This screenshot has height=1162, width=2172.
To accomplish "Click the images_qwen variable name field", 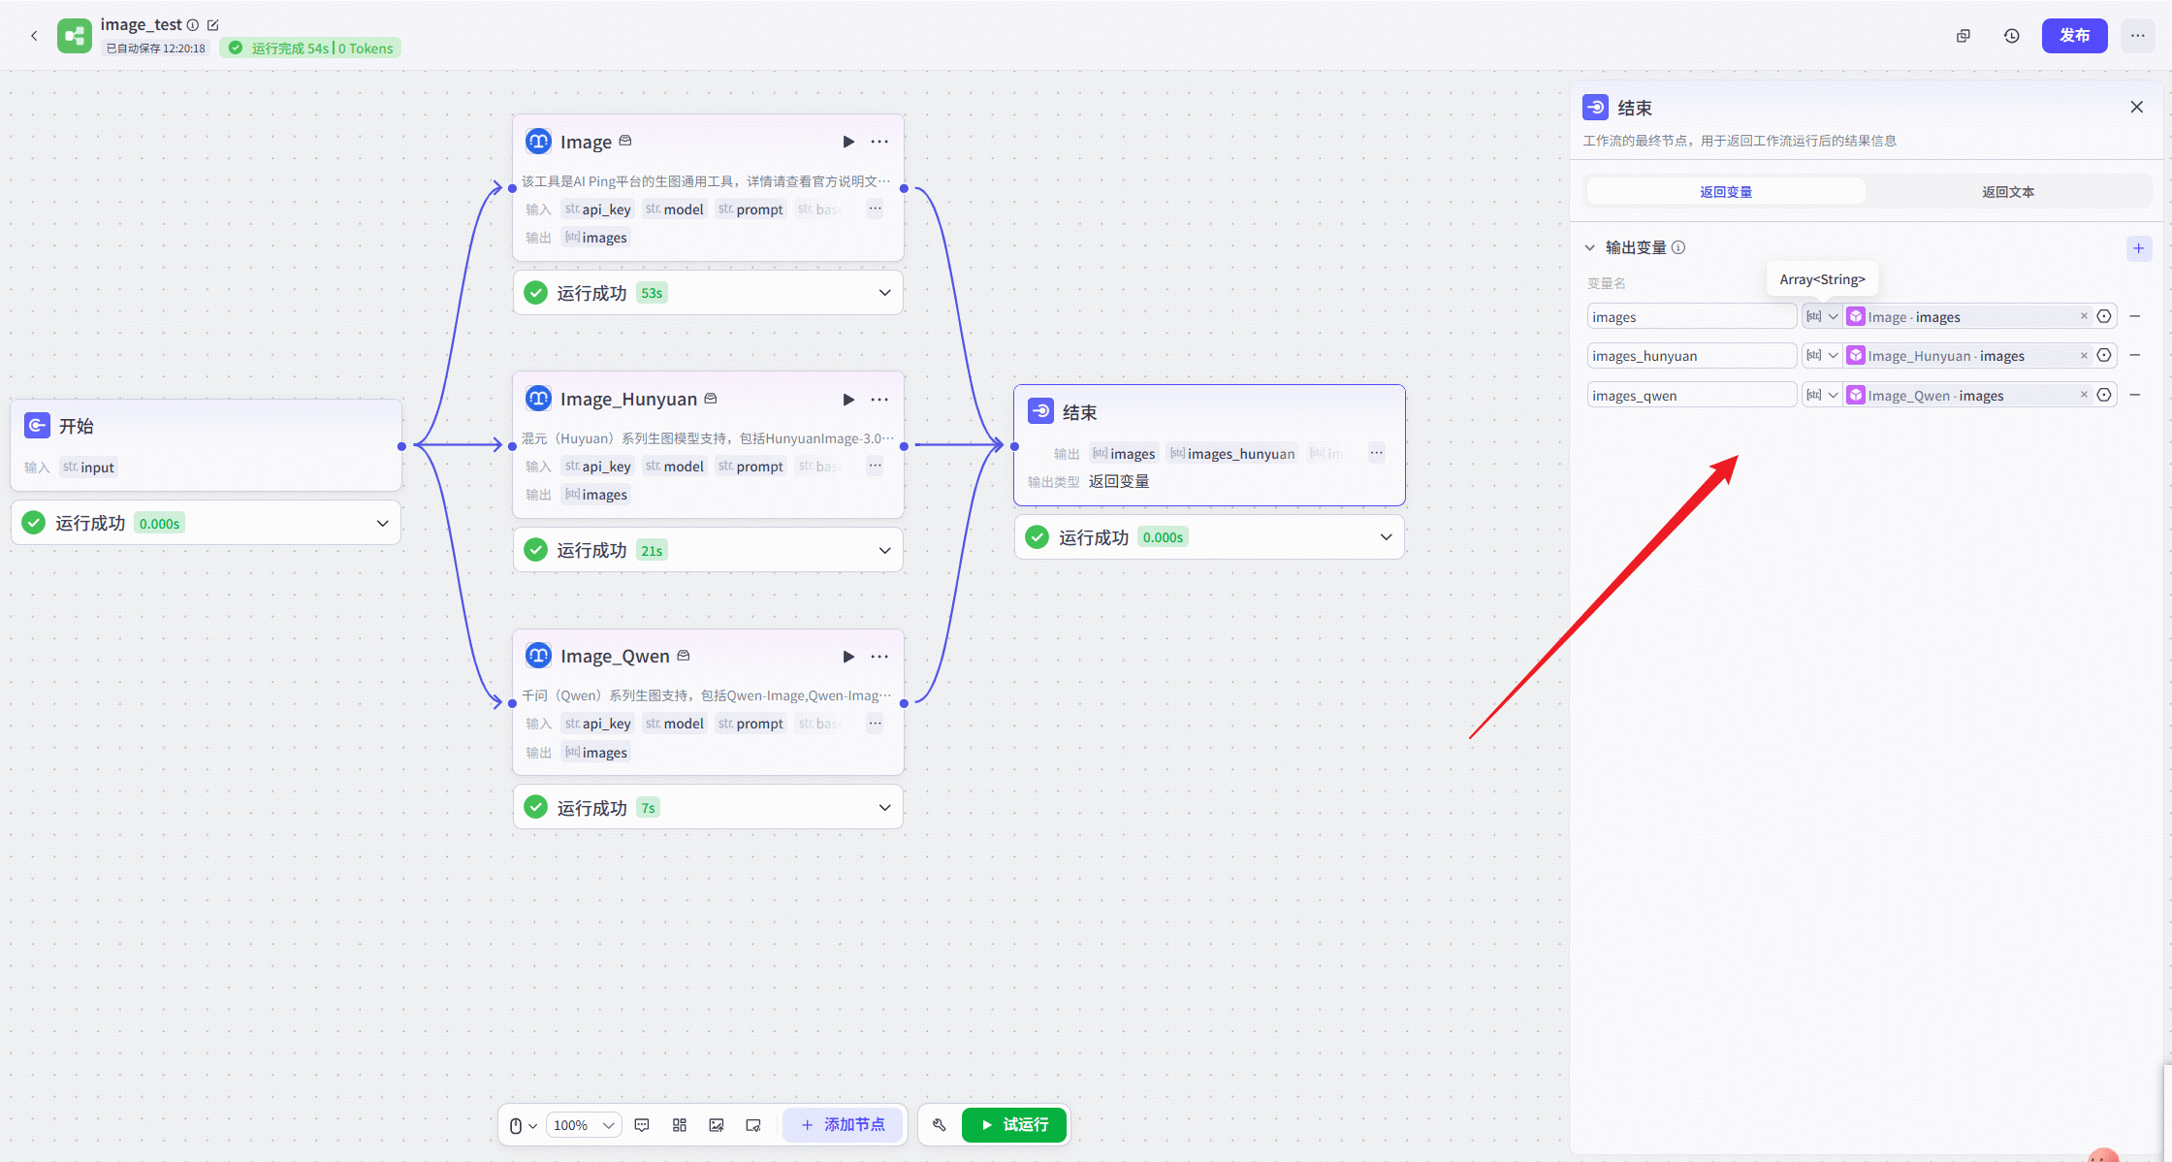I will pos(1690,396).
